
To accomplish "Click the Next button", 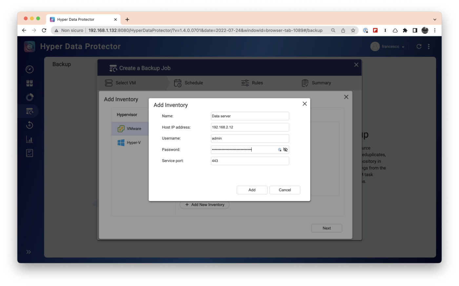I will tap(327, 228).
